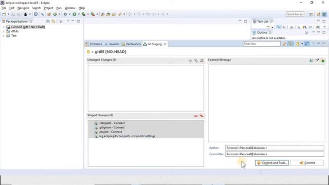Maximize the Git Staging view panel
This screenshot has width=329, height=185.
(324, 44)
